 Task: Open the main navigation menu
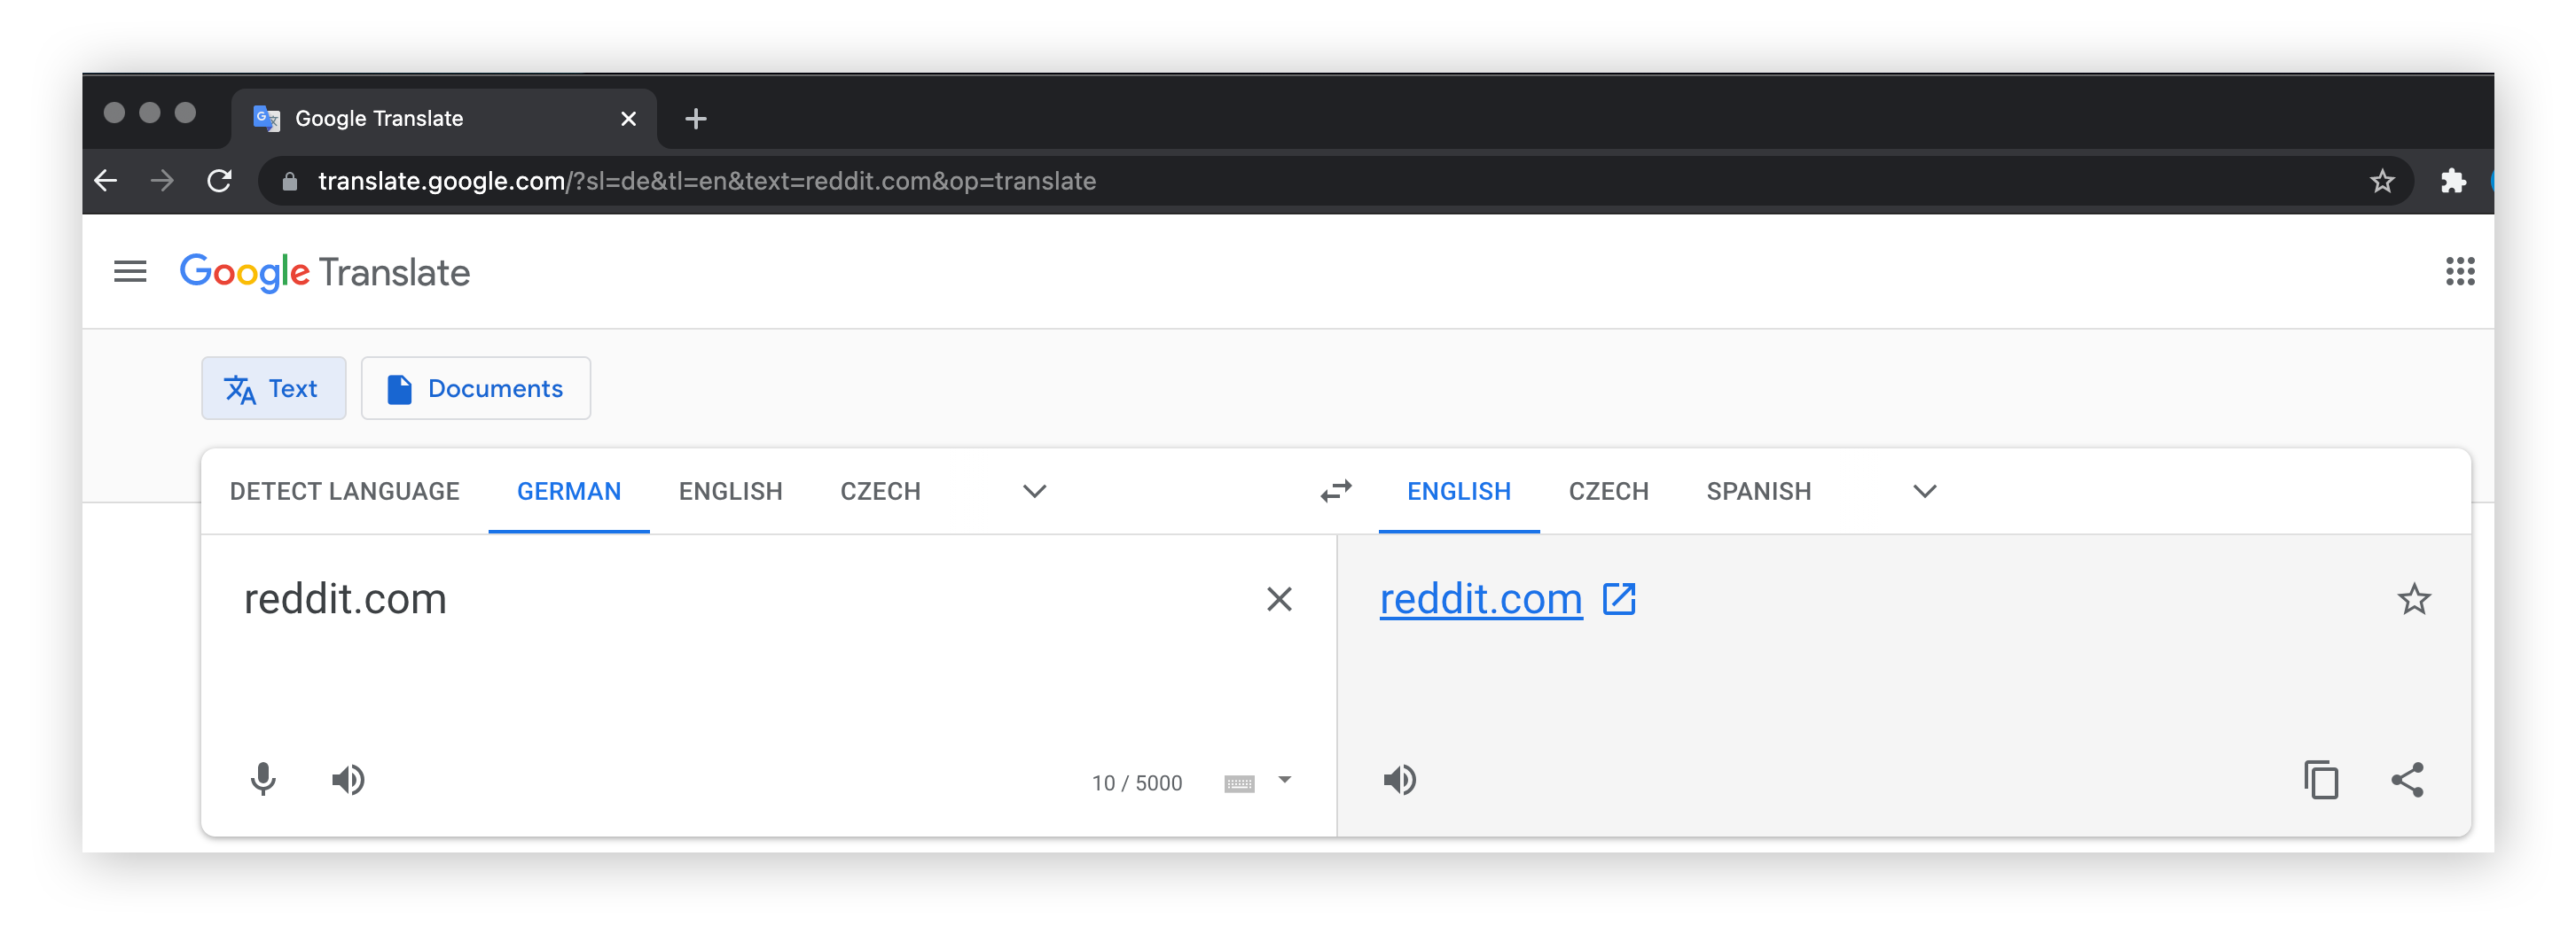tap(129, 272)
